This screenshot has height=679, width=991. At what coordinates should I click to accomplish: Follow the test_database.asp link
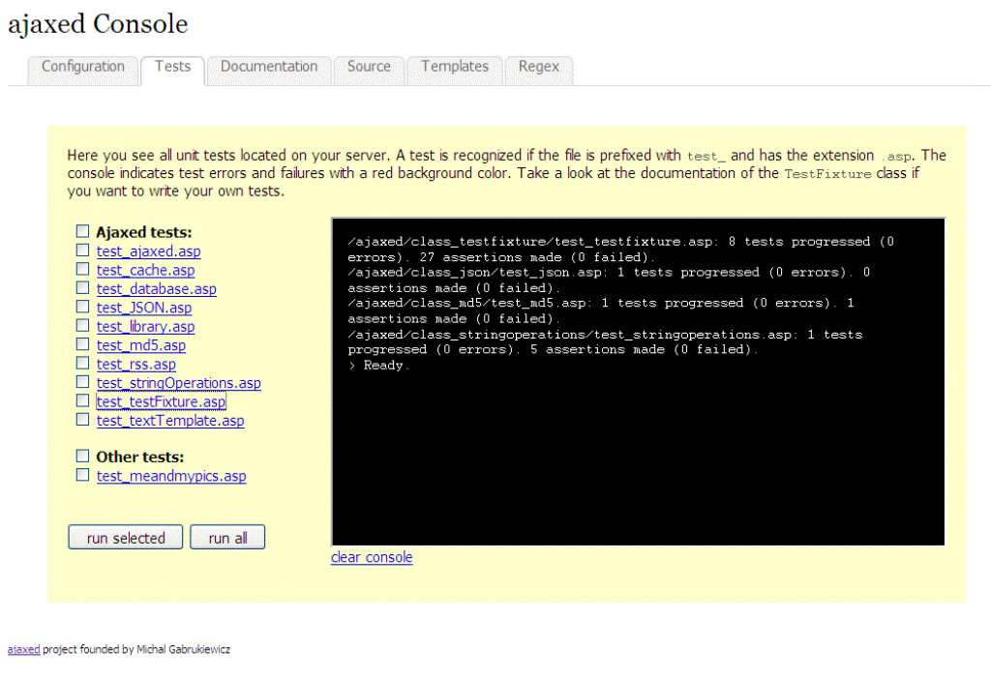click(156, 289)
